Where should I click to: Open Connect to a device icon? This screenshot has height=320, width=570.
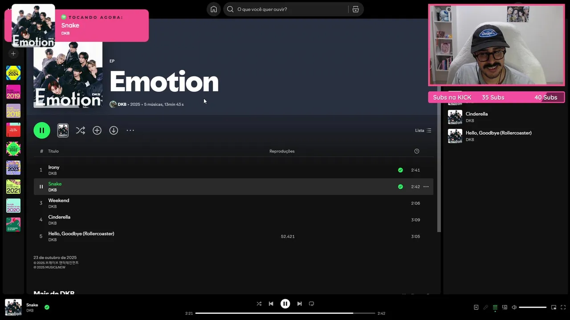[x=505, y=307]
